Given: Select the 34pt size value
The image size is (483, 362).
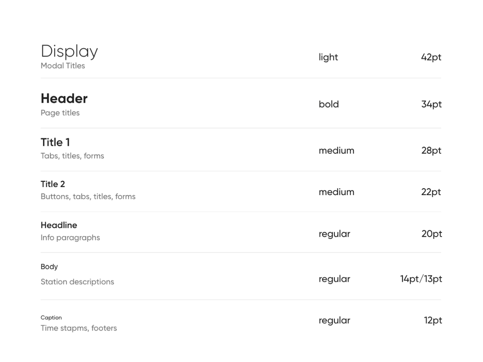Looking at the screenshot, I should 431,104.
